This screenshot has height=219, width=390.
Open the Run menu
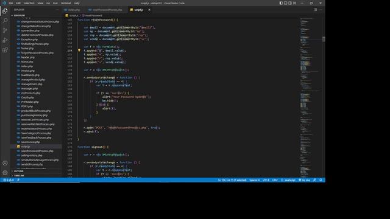55,3
